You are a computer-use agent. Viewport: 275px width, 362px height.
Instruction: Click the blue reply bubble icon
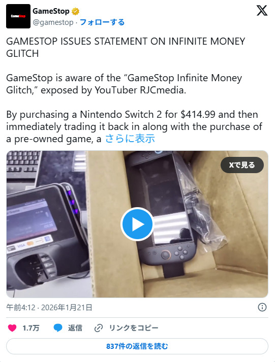coord(58,328)
